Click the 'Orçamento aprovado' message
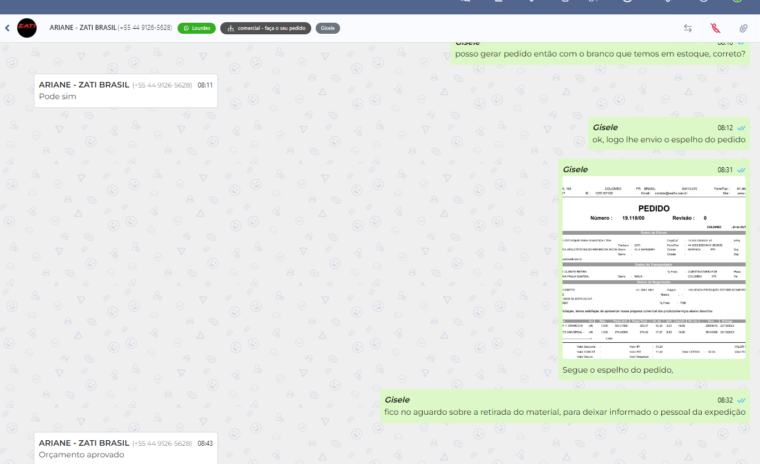Screen dimensions: 760x464 (82, 455)
